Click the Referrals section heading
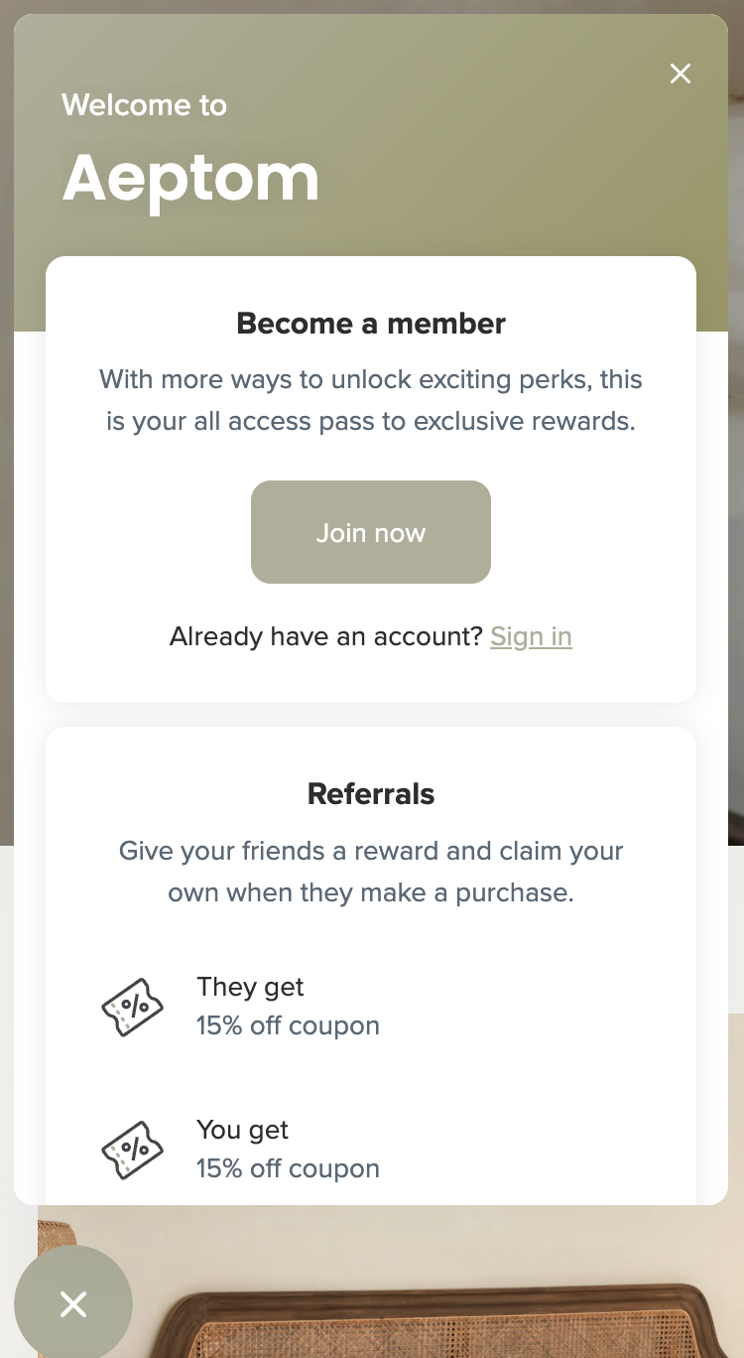 [x=371, y=794]
